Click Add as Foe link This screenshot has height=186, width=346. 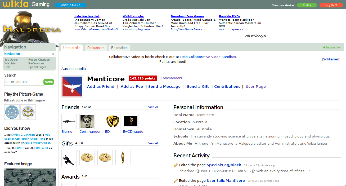pos(132,87)
